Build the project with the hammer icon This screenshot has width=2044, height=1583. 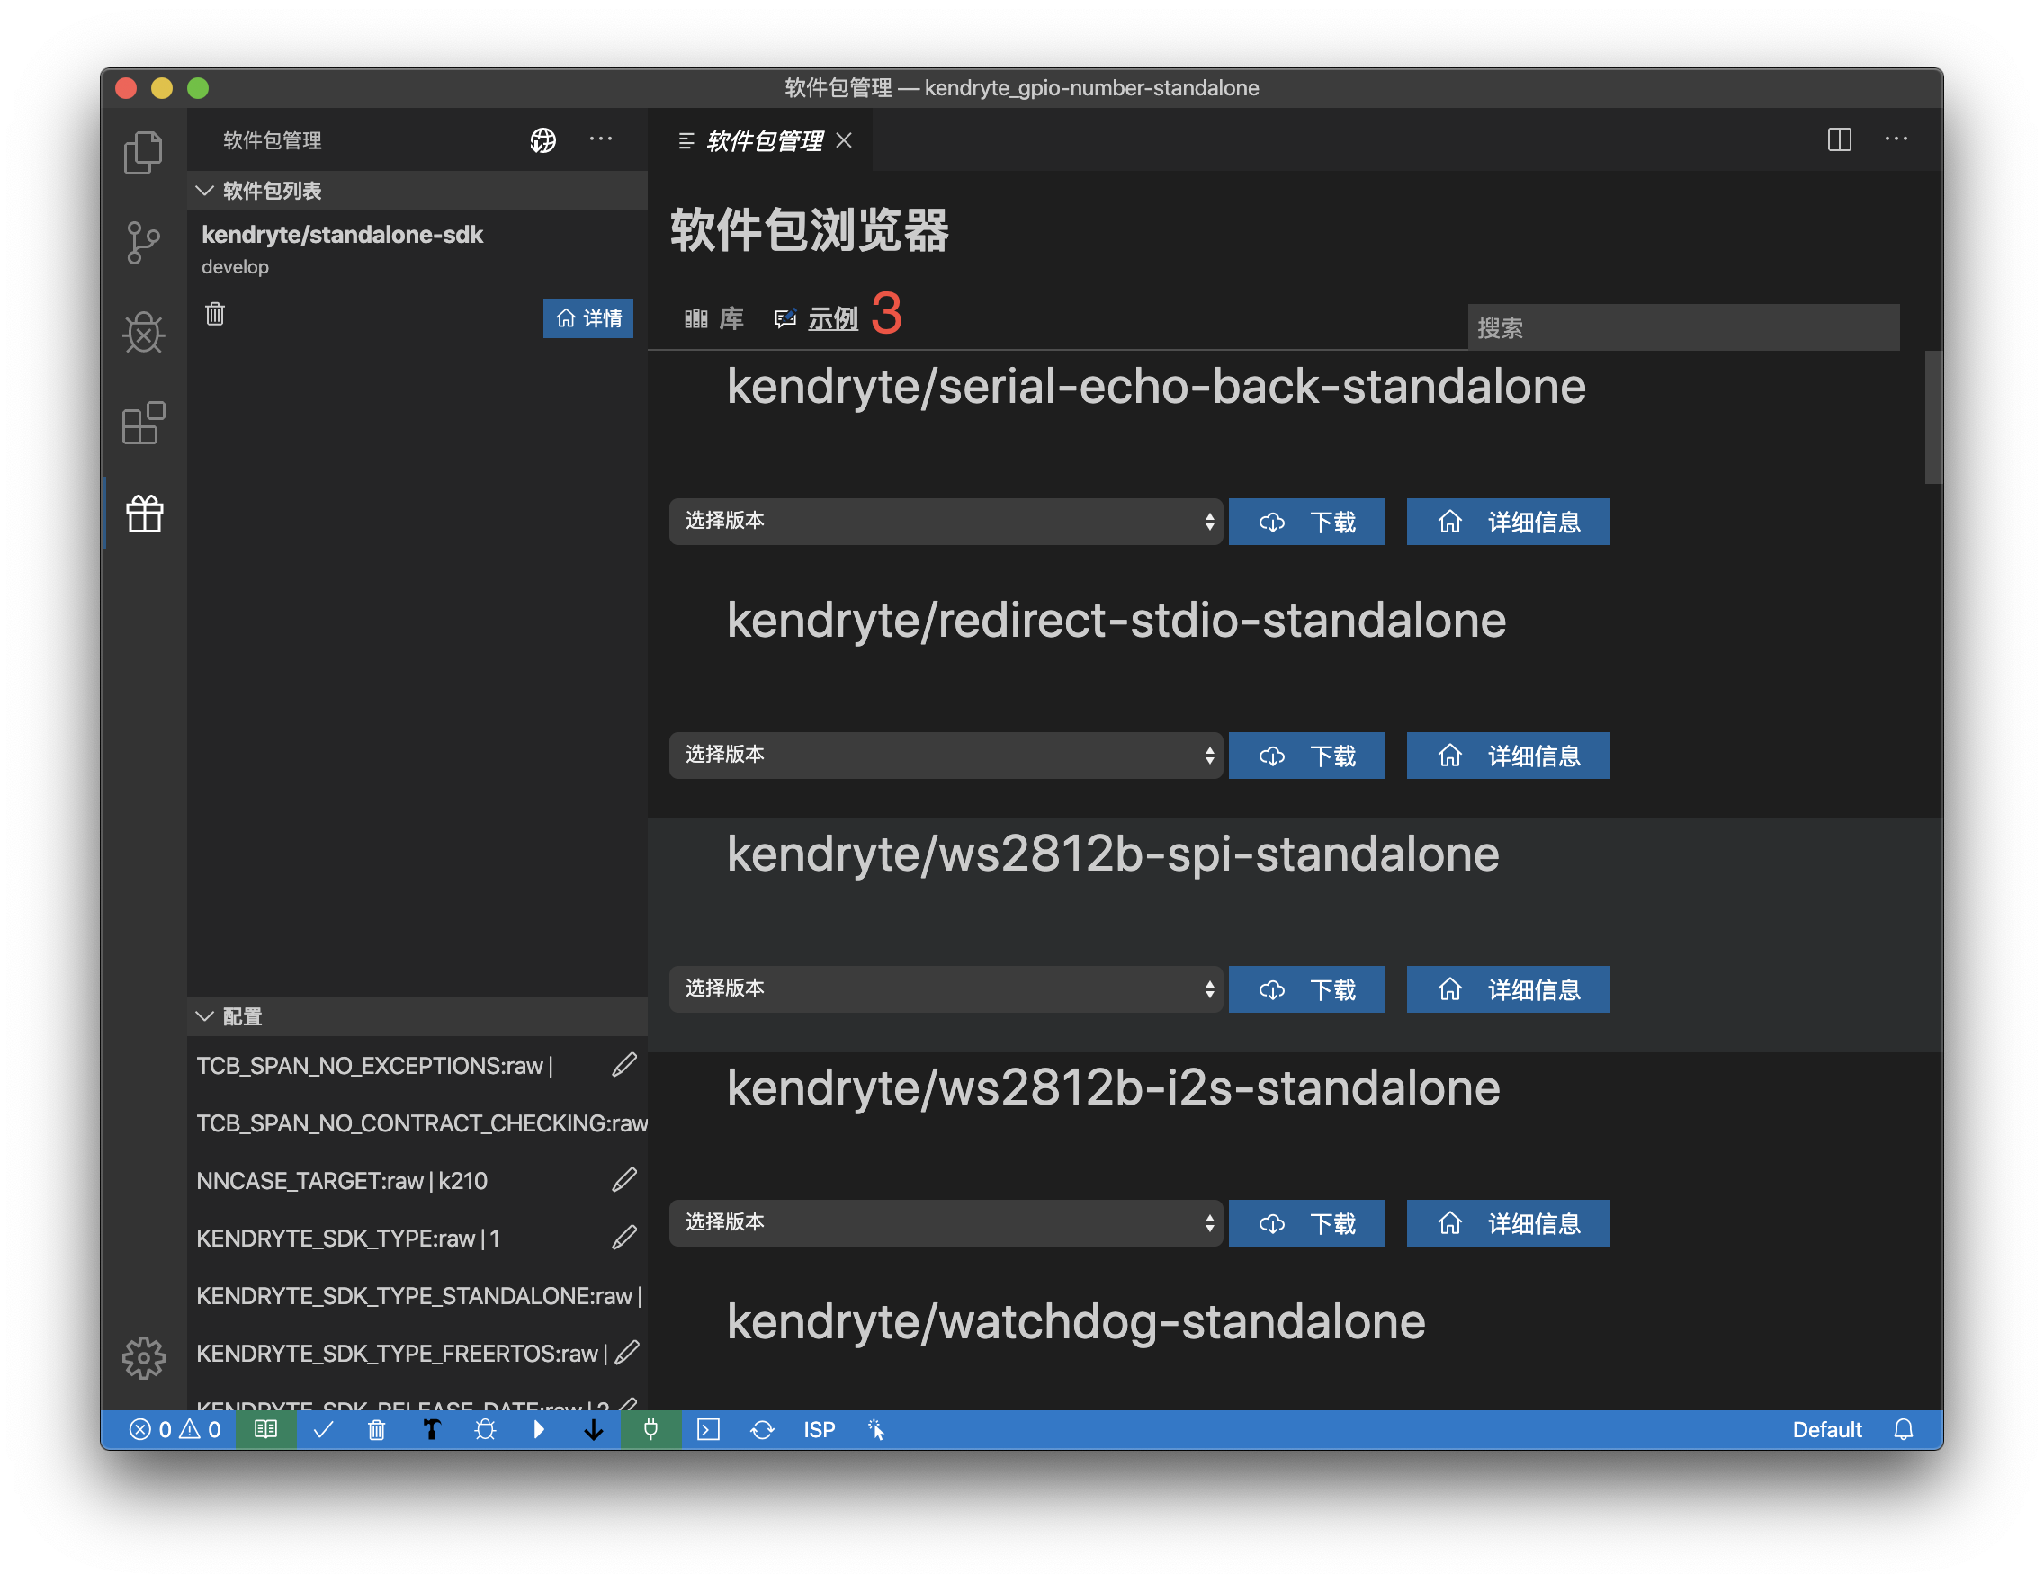click(432, 1429)
